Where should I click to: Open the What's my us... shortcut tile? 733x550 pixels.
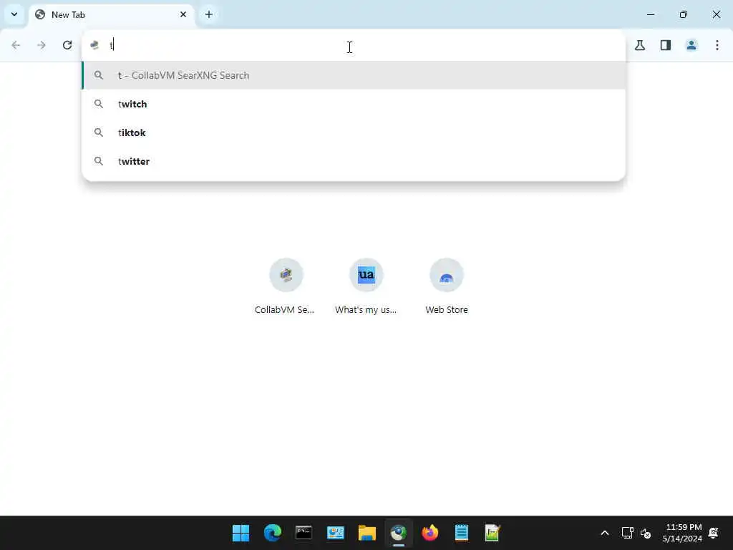(366, 286)
